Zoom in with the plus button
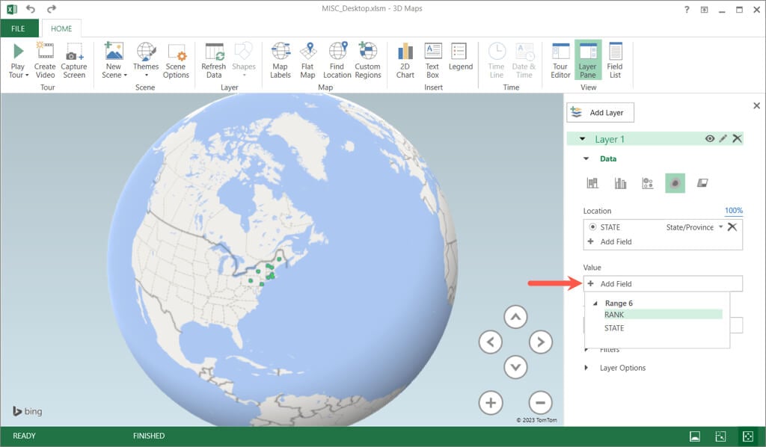This screenshot has width=766, height=447. (491, 403)
